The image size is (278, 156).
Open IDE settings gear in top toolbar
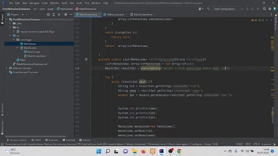(270, 9)
